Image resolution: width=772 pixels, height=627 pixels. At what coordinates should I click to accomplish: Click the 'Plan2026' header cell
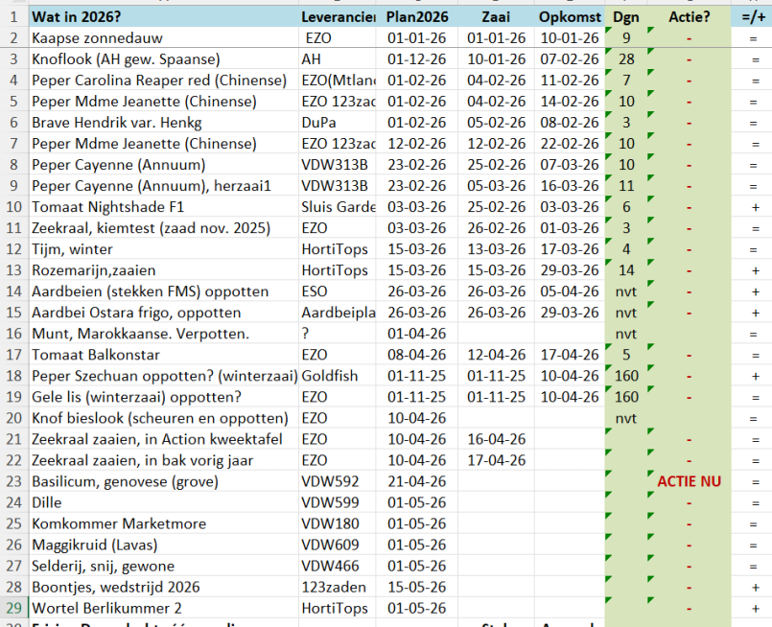[x=417, y=17]
